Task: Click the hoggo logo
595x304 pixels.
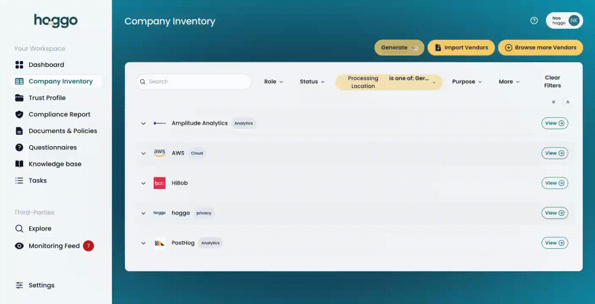Action: tap(56, 21)
